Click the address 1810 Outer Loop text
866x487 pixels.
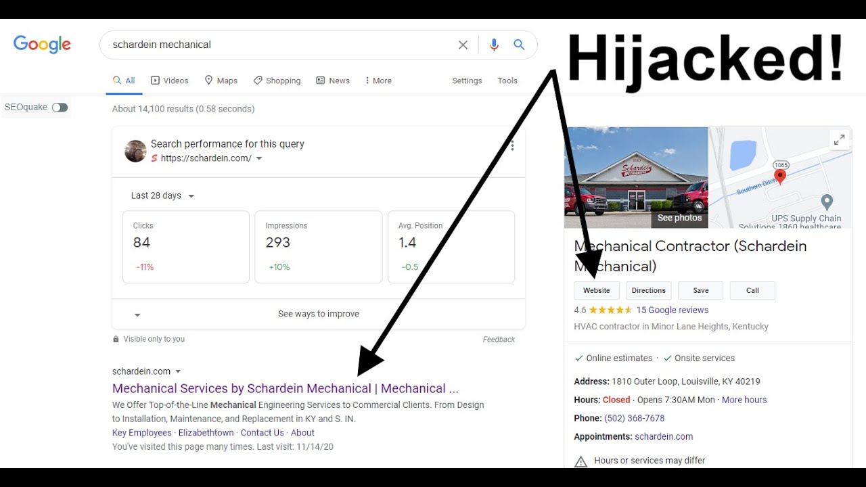pyautogui.click(x=685, y=381)
